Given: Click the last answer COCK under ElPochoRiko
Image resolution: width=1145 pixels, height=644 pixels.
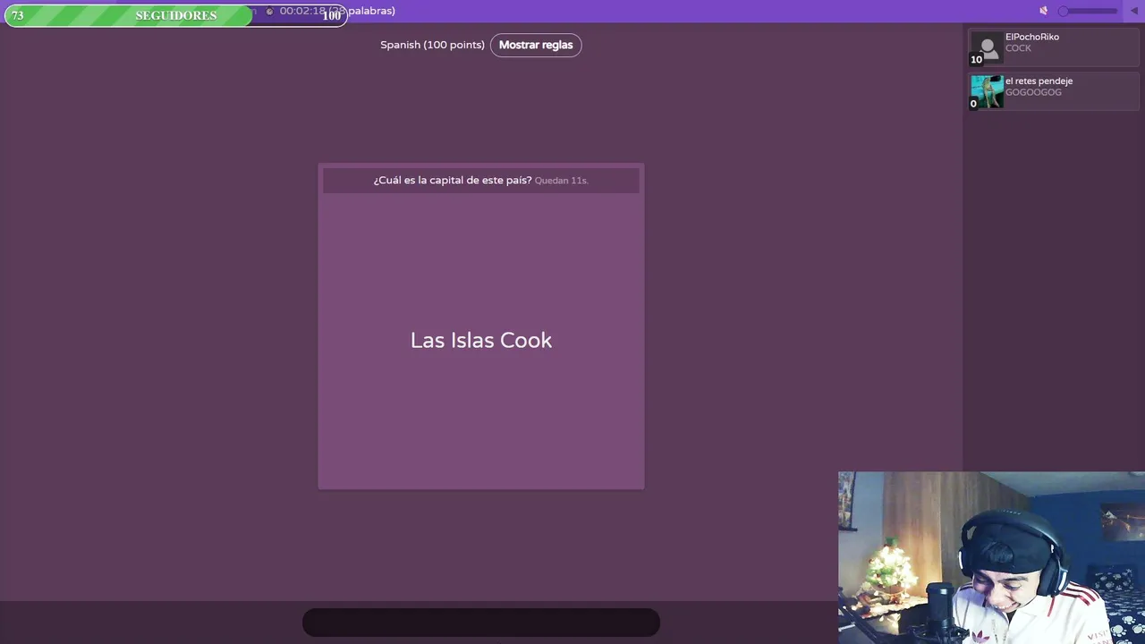Looking at the screenshot, I should [1018, 48].
